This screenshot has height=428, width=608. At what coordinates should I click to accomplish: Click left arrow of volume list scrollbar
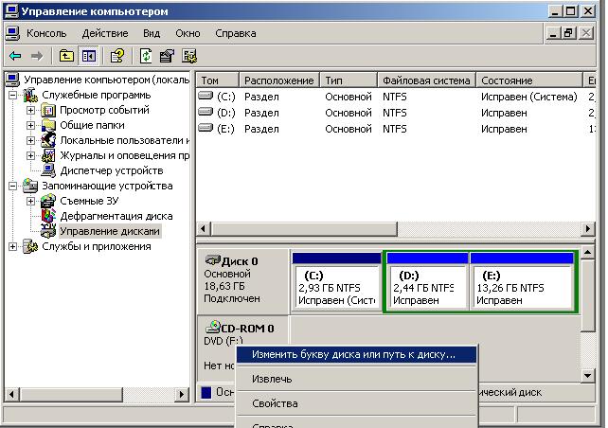[x=204, y=229]
